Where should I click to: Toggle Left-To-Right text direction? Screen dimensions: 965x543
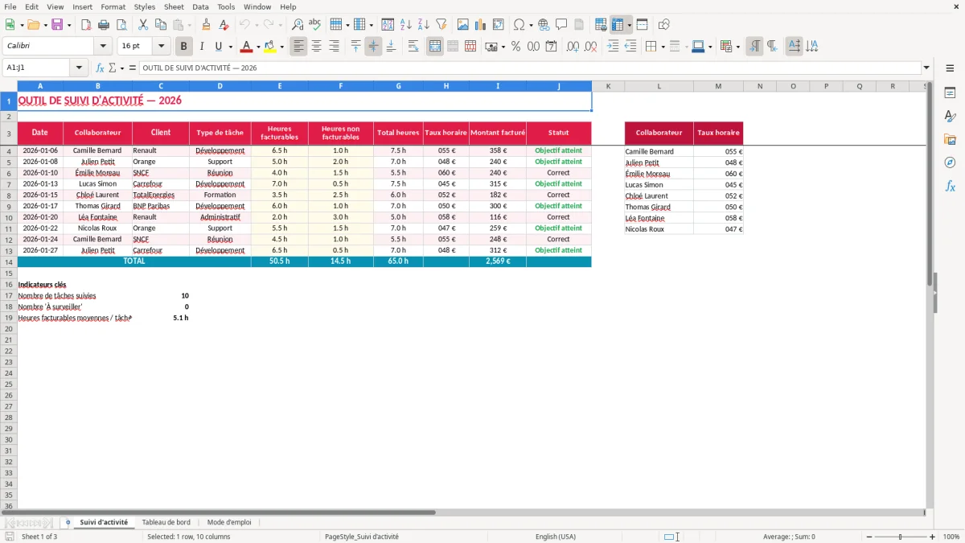[x=754, y=47]
